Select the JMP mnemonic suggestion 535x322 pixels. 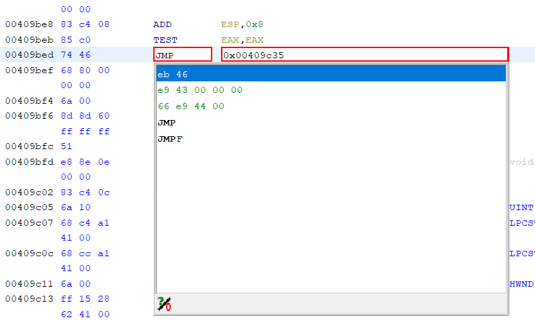click(x=166, y=123)
